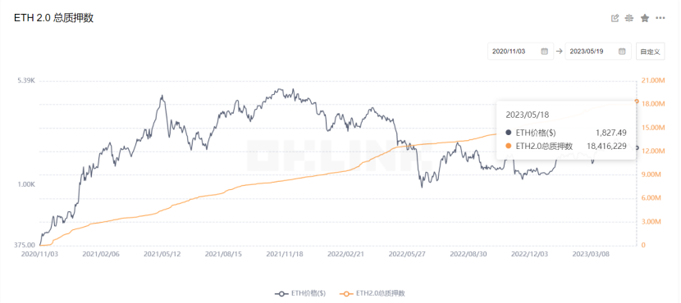This screenshot has width=681, height=303.
Task: Favorite chart with the star icon
Action: [645, 18]
